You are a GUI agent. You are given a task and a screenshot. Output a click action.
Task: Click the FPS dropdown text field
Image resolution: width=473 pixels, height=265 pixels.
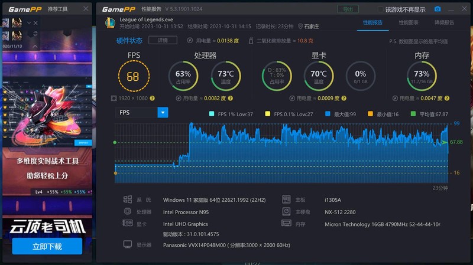point(137,113)
